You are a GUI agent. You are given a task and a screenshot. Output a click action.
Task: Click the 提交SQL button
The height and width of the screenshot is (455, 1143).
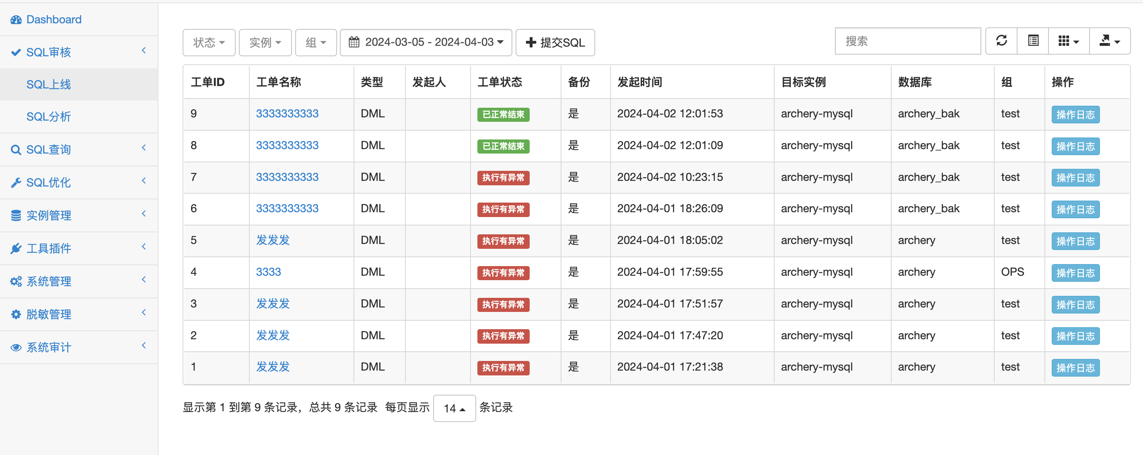[x=555, y=43]
